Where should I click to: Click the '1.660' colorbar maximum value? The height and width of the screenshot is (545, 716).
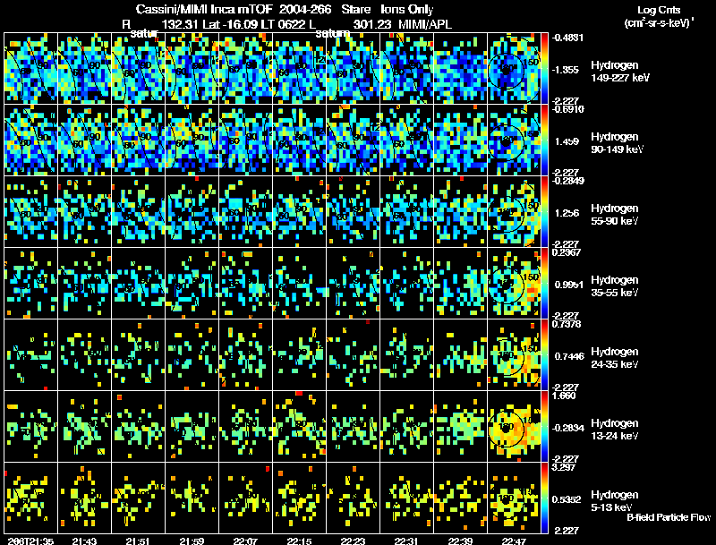pos(564,396)
